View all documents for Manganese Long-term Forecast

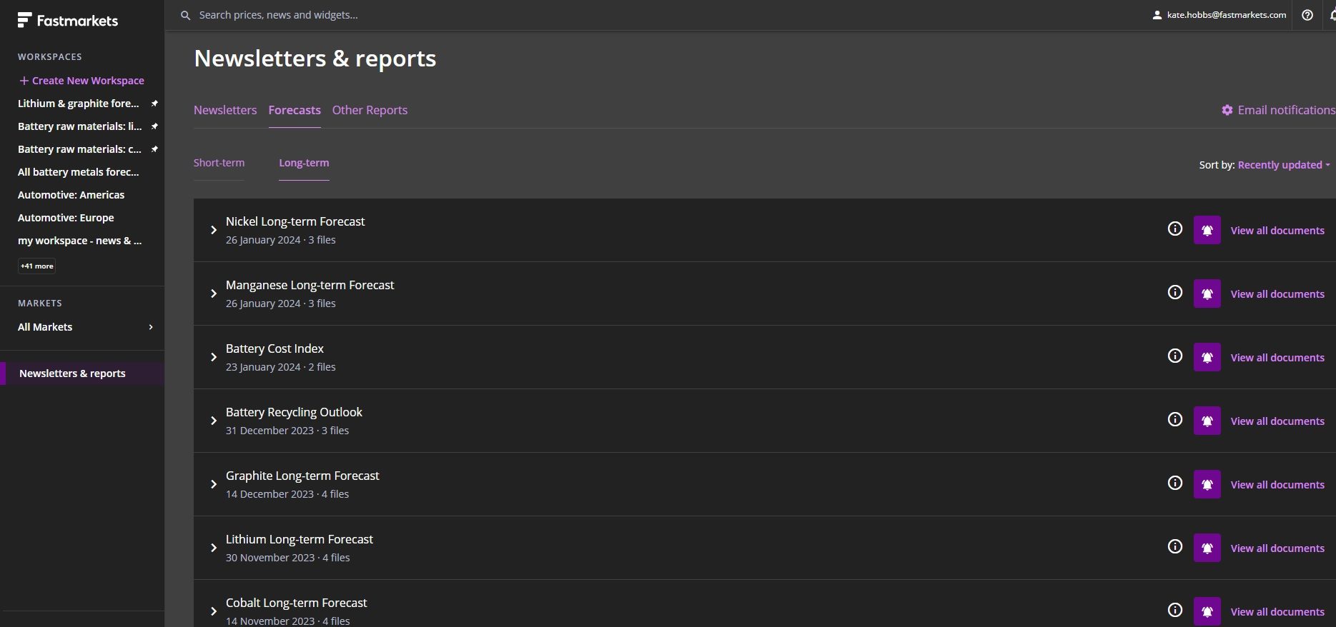click(1277, 294)
